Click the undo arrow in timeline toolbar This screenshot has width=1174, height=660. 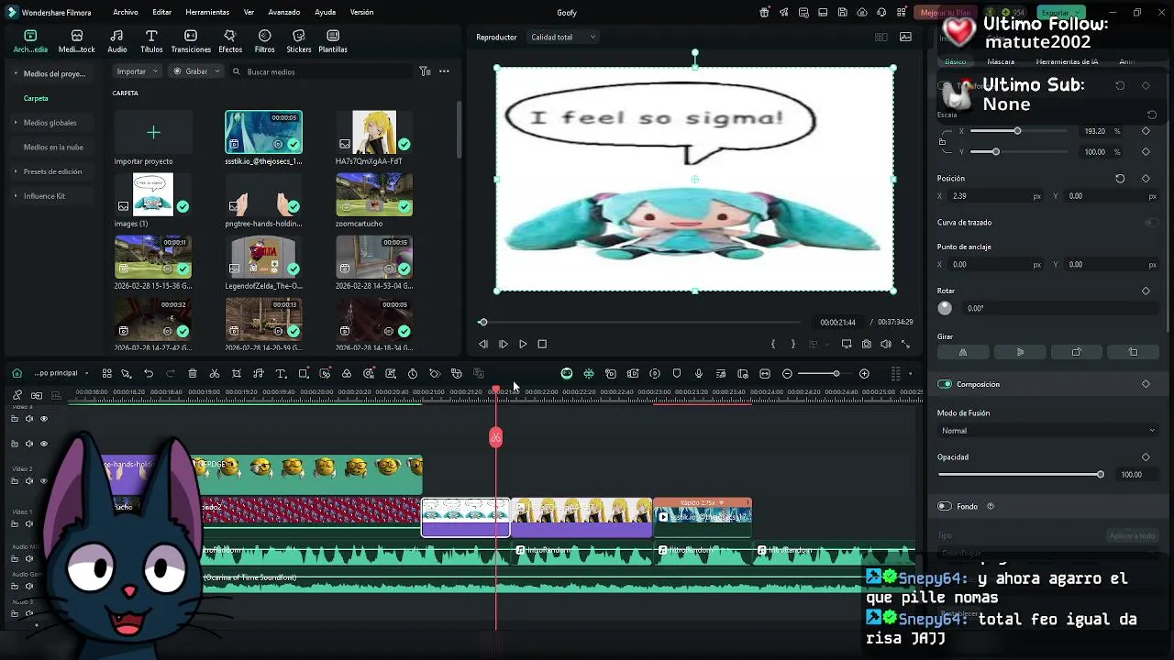point(149,374)
